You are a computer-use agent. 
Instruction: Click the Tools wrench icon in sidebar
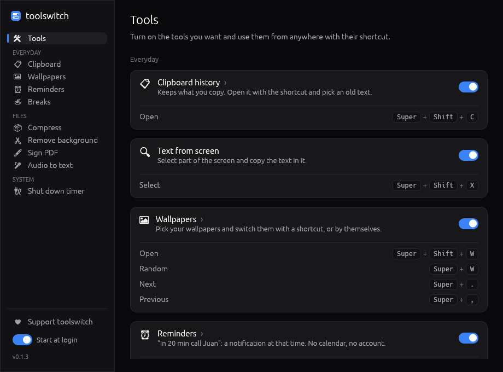click(17, 38)
